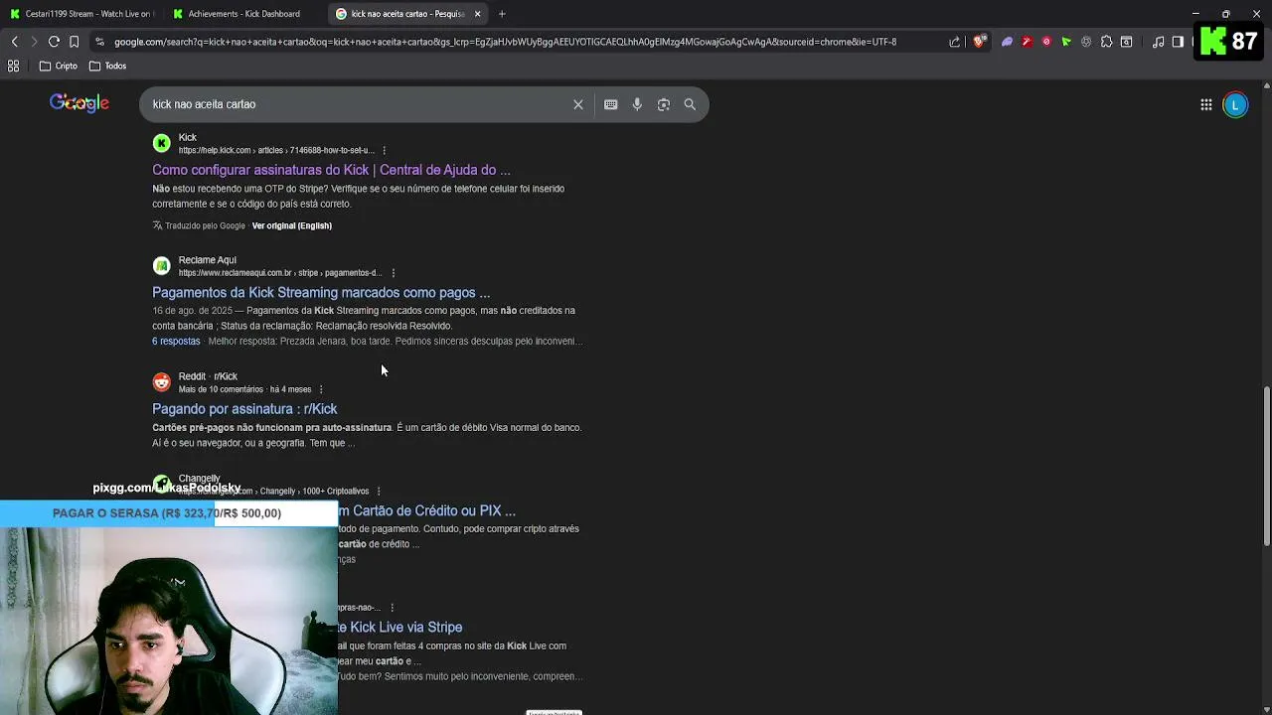
Task: Open the Cartão de Crédito ou PIX result
Action: [427, 510]
